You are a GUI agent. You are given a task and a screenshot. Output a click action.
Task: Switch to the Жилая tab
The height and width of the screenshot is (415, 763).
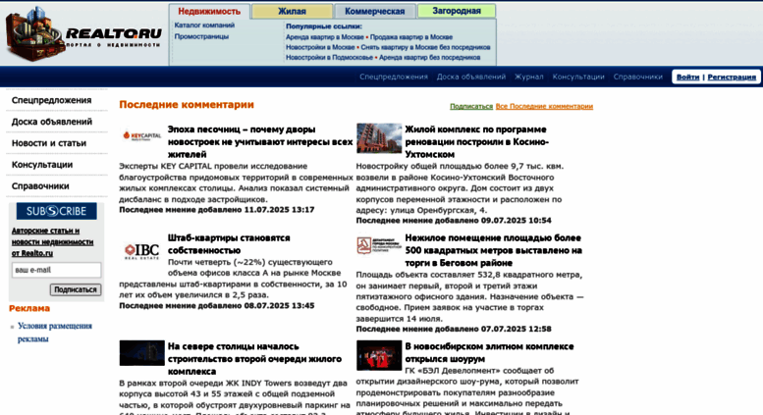coord(292,11)
